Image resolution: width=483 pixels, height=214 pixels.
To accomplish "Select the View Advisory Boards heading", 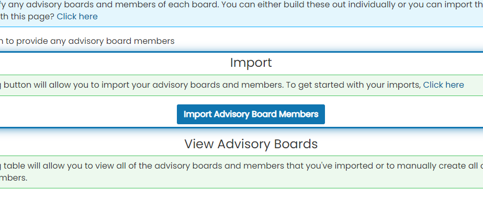I will [x=251, y=144].
